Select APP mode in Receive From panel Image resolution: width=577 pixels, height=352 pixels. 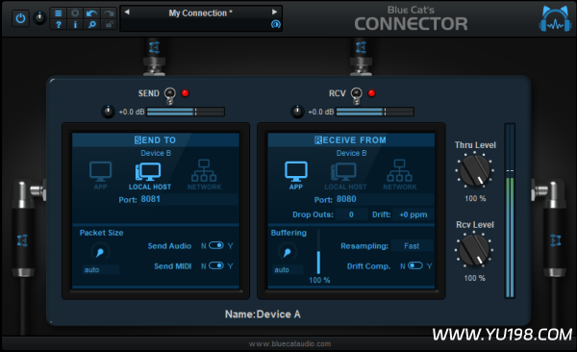click(x=296, y=175)
